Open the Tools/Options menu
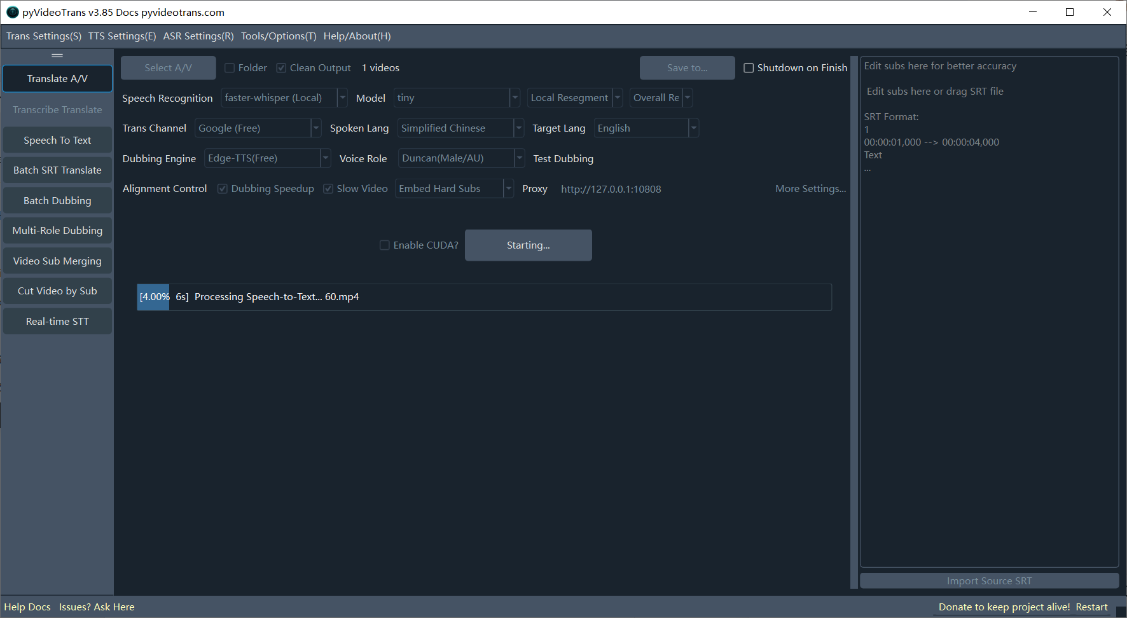 (279, 36)
